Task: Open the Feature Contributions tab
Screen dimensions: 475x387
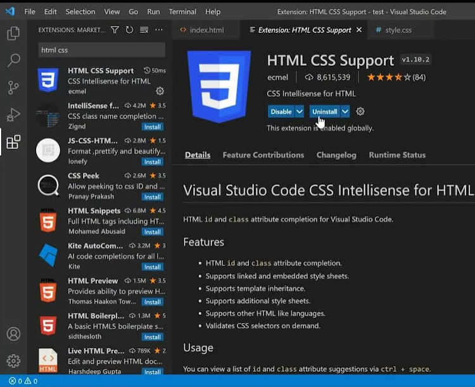Action: pos(263,155)
